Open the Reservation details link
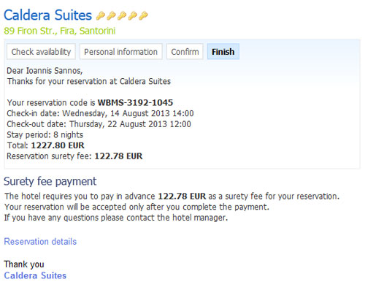The width and height of the screenshot is (365, 290). pyautogui.click(x=40, y=242)
